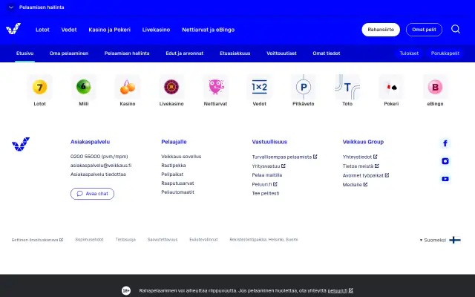Open Nettiarvat ja eBingo menu
This screenshot has height=297, width=475.
[x=208, y=30]
